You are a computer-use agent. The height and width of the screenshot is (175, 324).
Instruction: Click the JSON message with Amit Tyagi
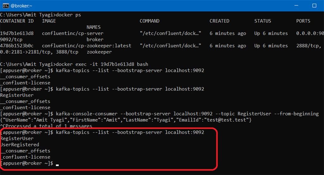point(126,120)
